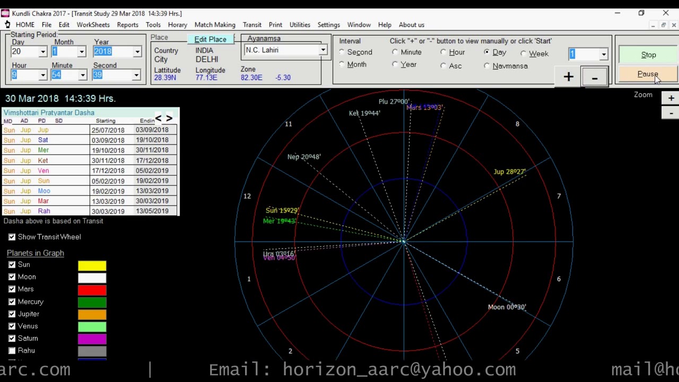
Task: Enable Rahu planet checkbox
Action: coord(12,350)
